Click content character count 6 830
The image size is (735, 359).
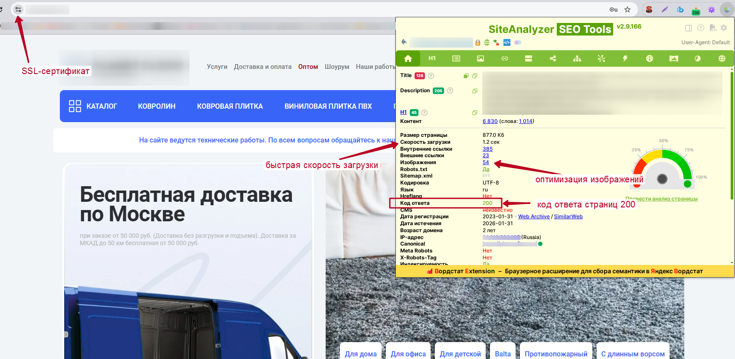tap(490, 121)
